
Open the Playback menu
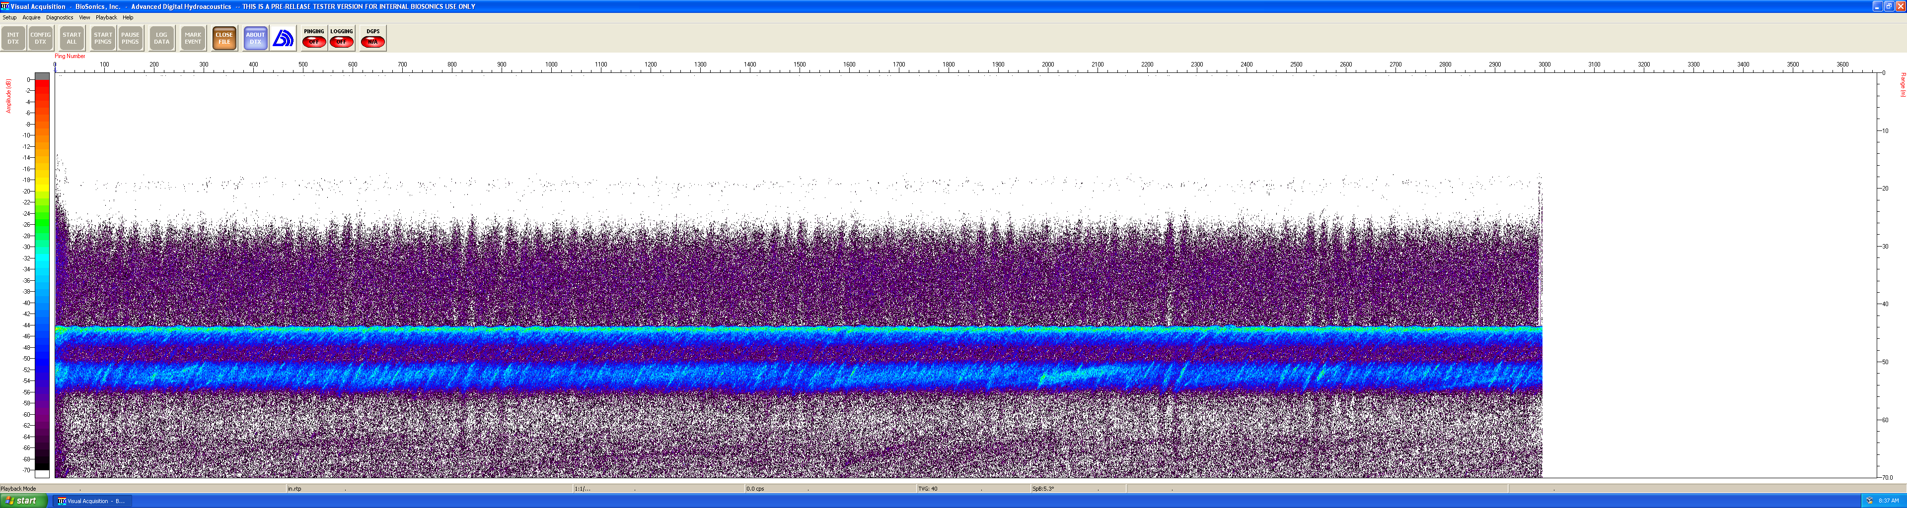(106, 17)
